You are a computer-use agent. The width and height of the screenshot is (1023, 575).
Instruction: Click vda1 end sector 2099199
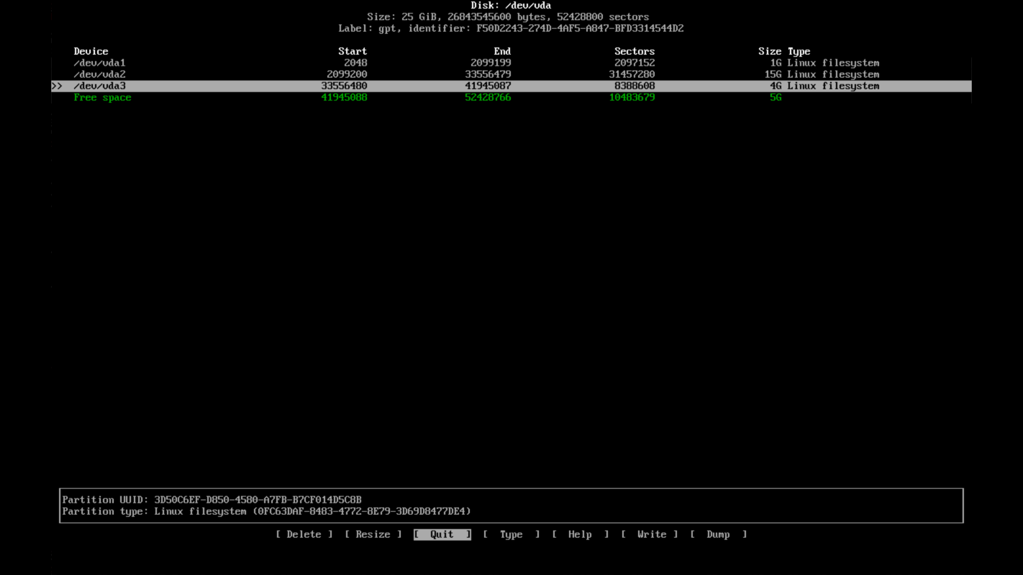[x=491, y=63]
